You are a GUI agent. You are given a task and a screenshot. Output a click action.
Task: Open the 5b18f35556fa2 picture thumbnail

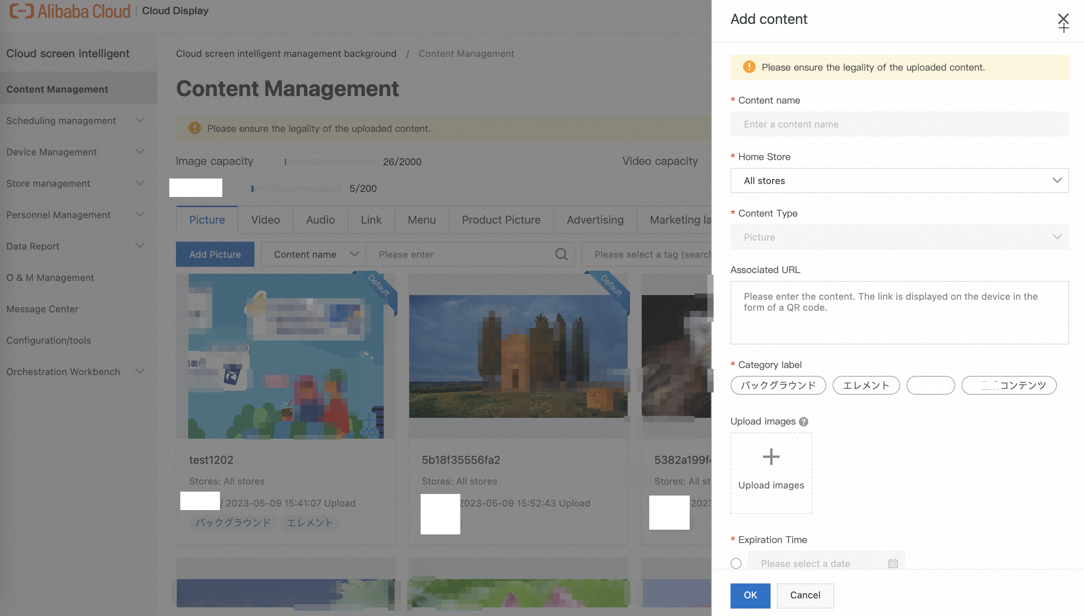[518, 356]
